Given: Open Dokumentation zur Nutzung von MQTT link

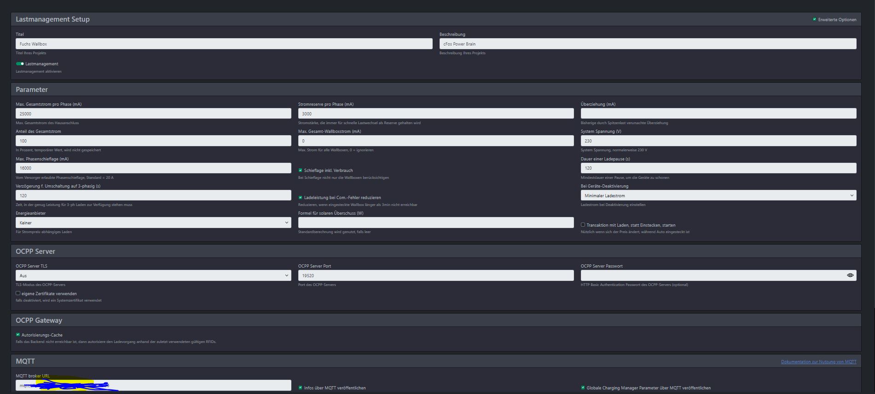Looking at the screenshot, I should point(818,362).
